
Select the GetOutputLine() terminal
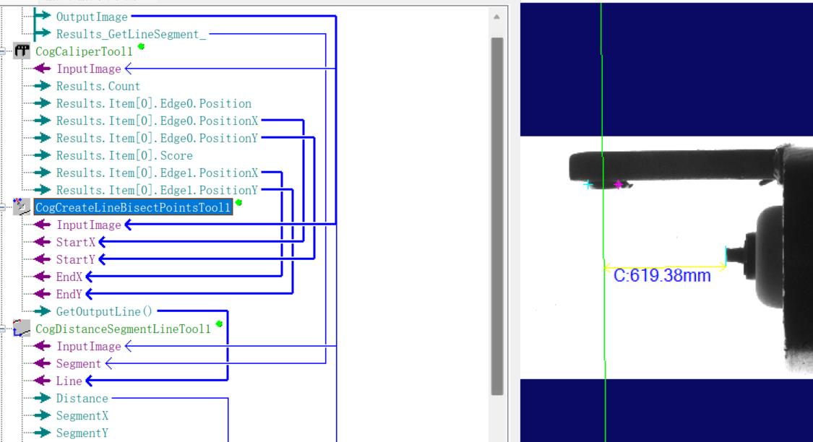(x=104, y=311)
